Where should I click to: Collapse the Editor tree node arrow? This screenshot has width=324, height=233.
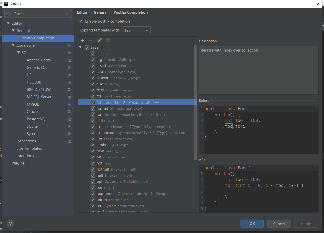click(8, 23)
